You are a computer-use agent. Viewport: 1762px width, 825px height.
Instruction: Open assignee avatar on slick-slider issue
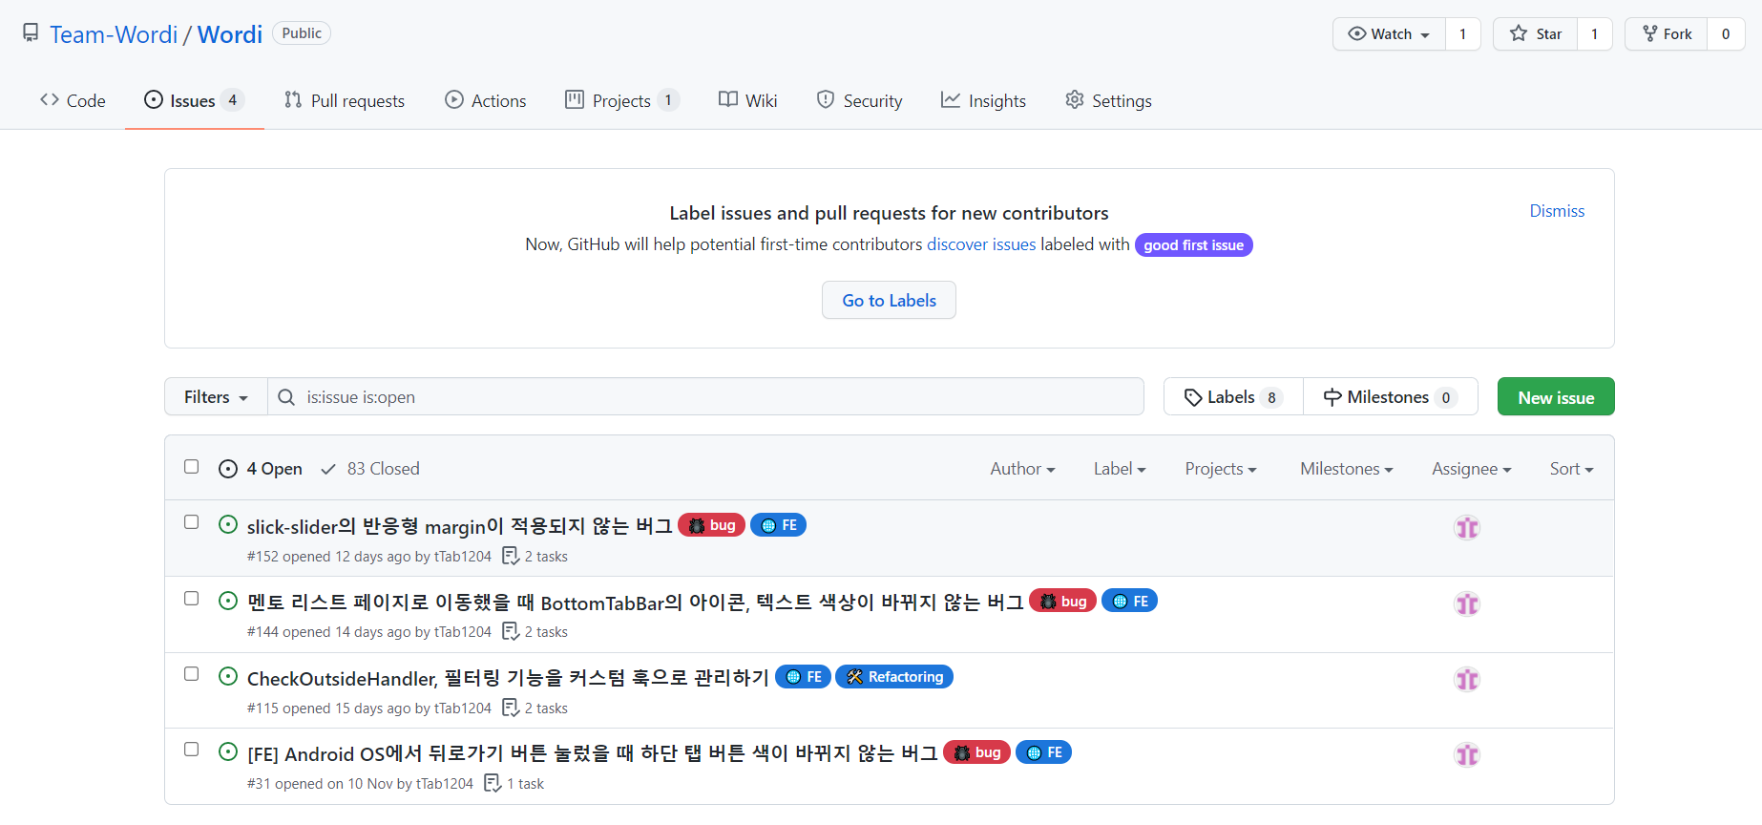[1467, 527]
